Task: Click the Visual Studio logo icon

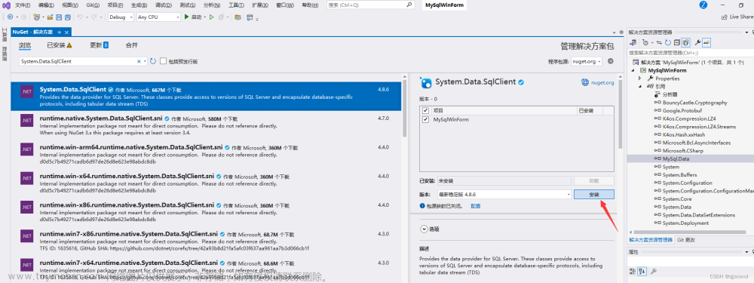Action: tap(5, 5)
